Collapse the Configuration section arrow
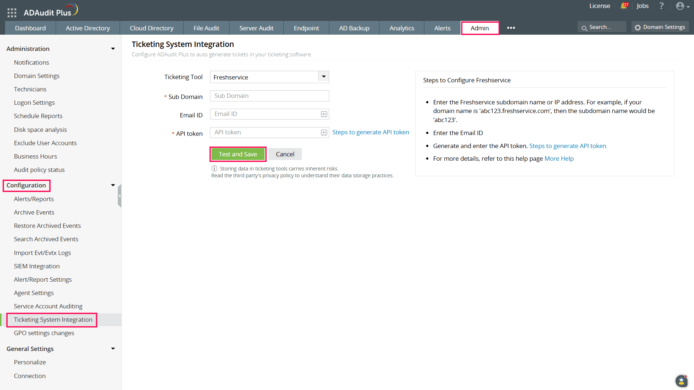The height and width of the screenshot is (390, 694). [x=113, y=185]
